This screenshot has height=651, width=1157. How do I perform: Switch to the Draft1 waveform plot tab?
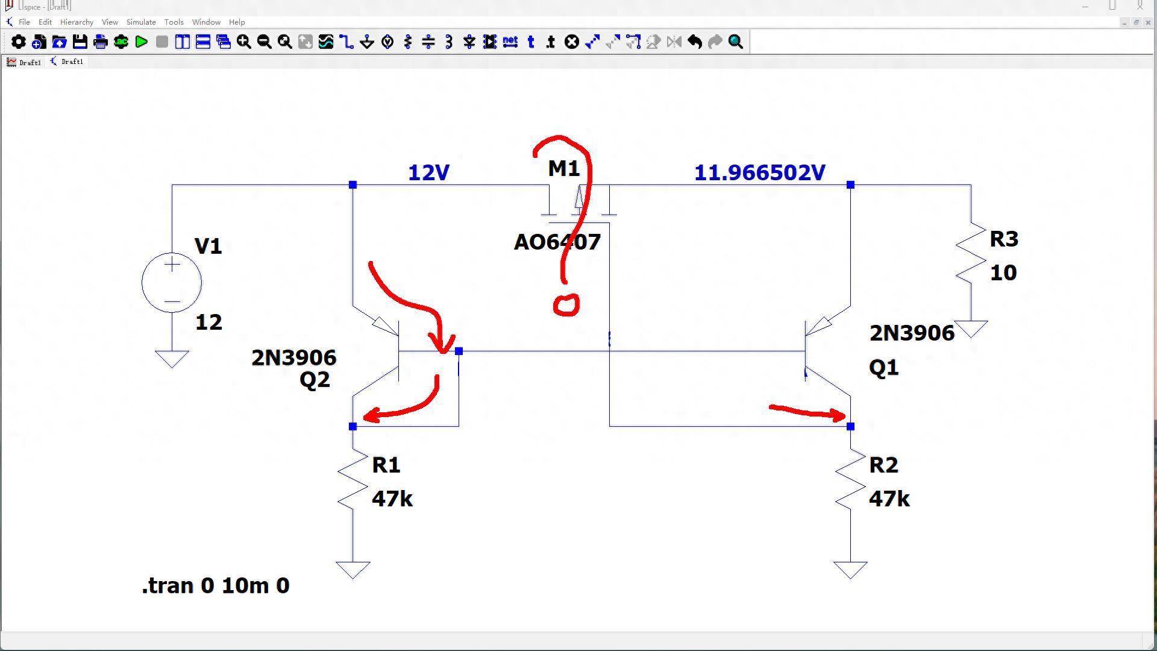24,62
